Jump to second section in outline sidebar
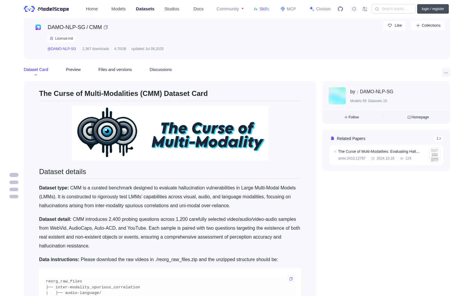 (x=14, y=182)
